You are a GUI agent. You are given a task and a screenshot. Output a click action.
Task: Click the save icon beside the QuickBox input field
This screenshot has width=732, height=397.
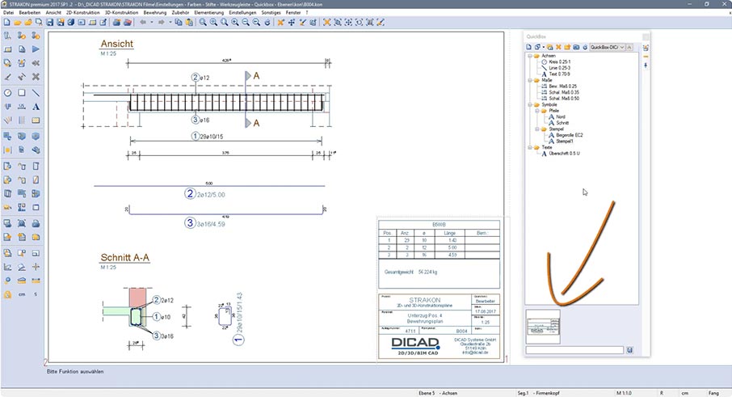pos(630,350)
